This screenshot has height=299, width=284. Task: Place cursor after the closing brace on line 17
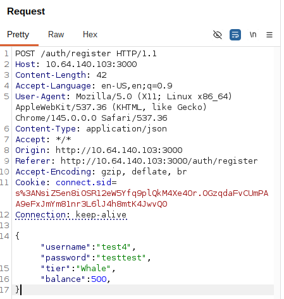point(20,290)
